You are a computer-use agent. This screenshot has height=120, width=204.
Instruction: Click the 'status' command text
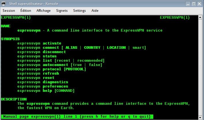click(x=50, y=56)
